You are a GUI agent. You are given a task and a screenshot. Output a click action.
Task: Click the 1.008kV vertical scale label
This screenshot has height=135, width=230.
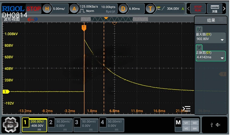(x=11, y=34)
